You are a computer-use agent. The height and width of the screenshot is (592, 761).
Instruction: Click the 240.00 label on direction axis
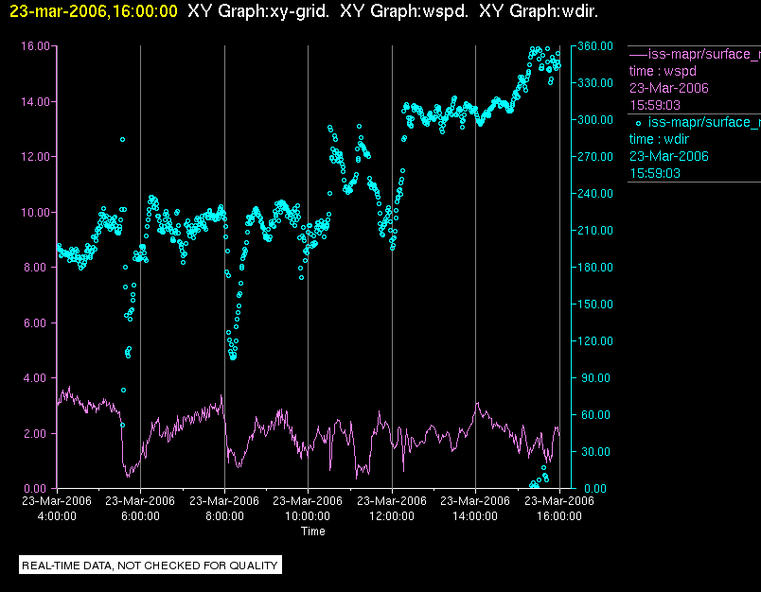pyautogui.click(x=595, y=194)
